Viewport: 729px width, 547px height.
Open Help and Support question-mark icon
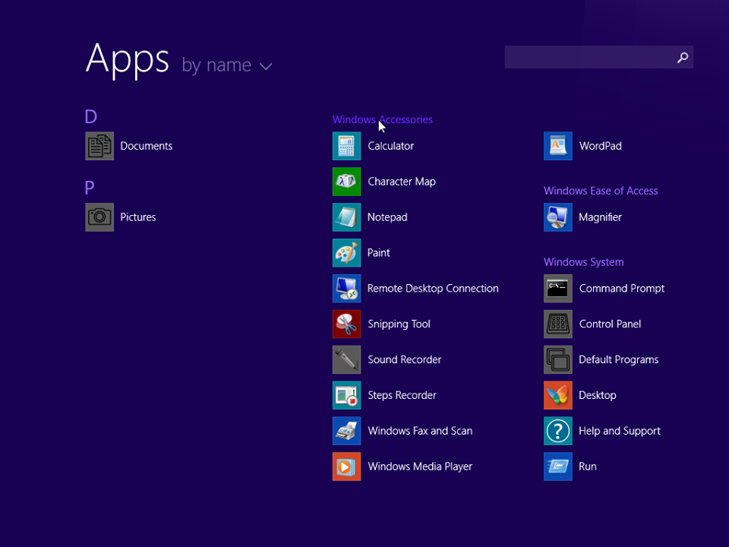(558, 431)
